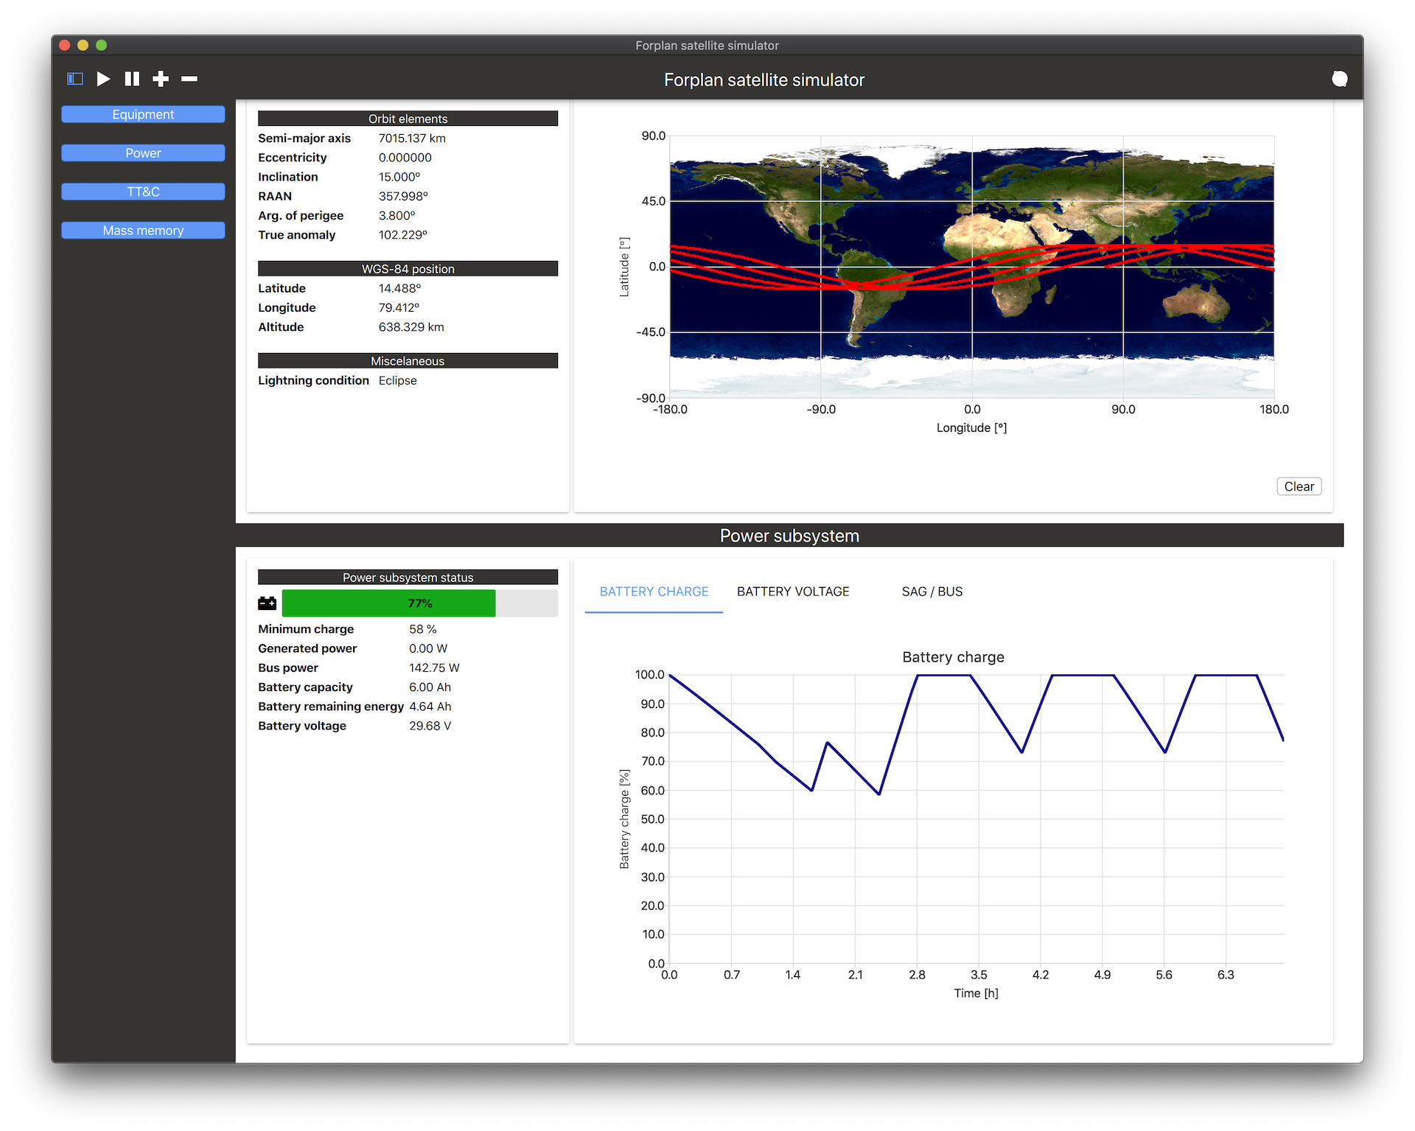Screen dimensions: 1415x1131
Task: Clear the ground track map
Action: (1298, 486)
